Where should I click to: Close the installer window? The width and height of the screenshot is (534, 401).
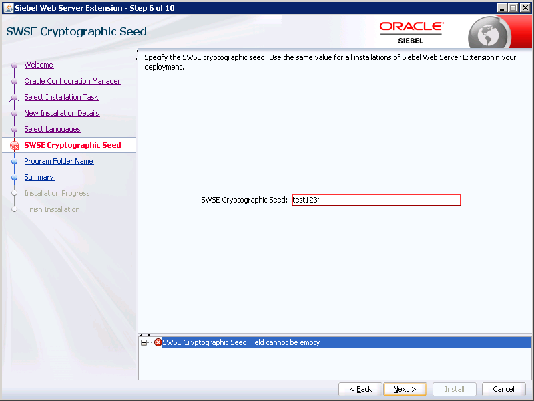[x=525, y=8]
